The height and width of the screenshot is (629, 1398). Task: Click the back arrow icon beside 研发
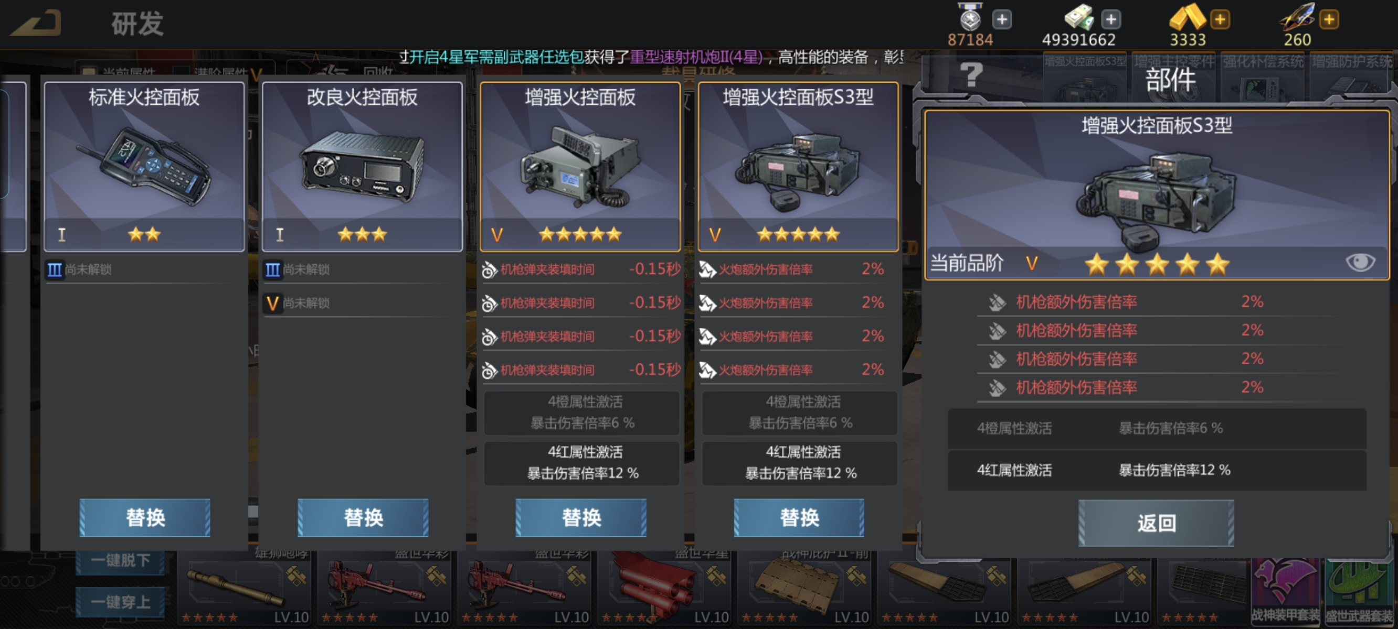coord(36,23)
